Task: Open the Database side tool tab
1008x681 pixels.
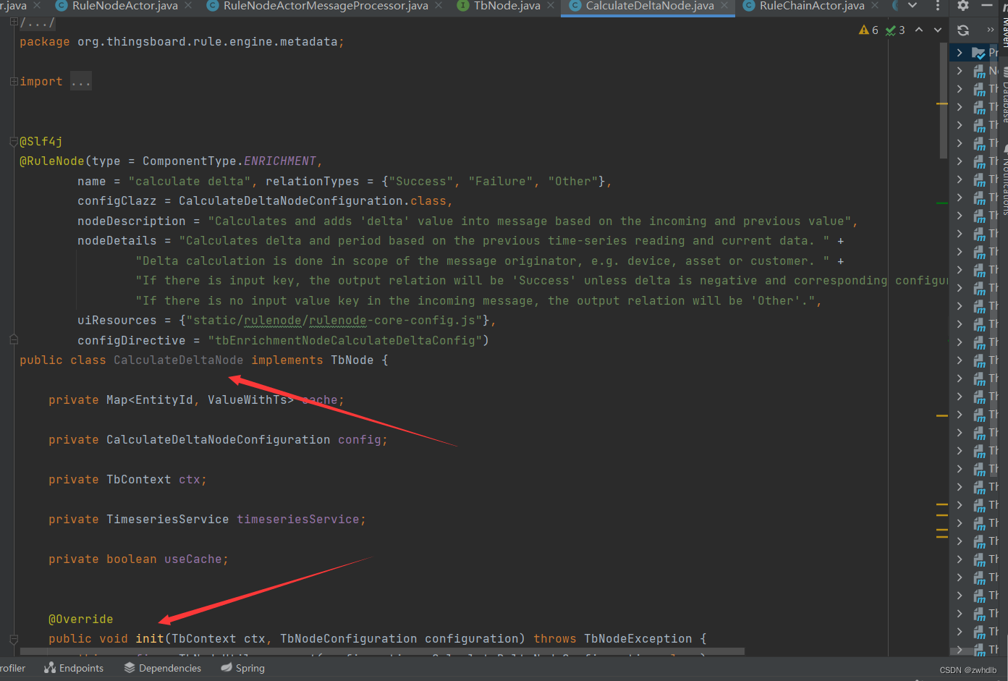Action: coord(1004,96)
